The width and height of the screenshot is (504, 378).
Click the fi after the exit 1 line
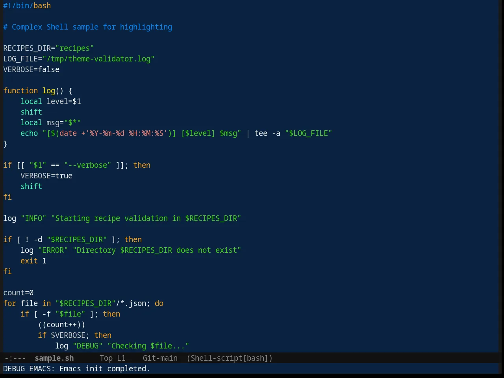coord(7,271)
